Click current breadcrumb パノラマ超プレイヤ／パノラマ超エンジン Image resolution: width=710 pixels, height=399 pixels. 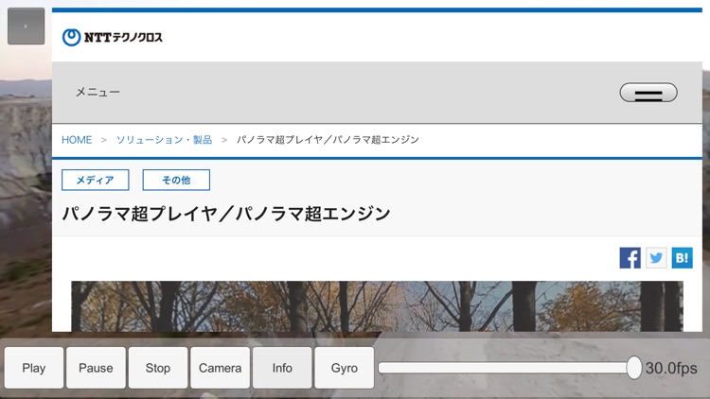328,140
